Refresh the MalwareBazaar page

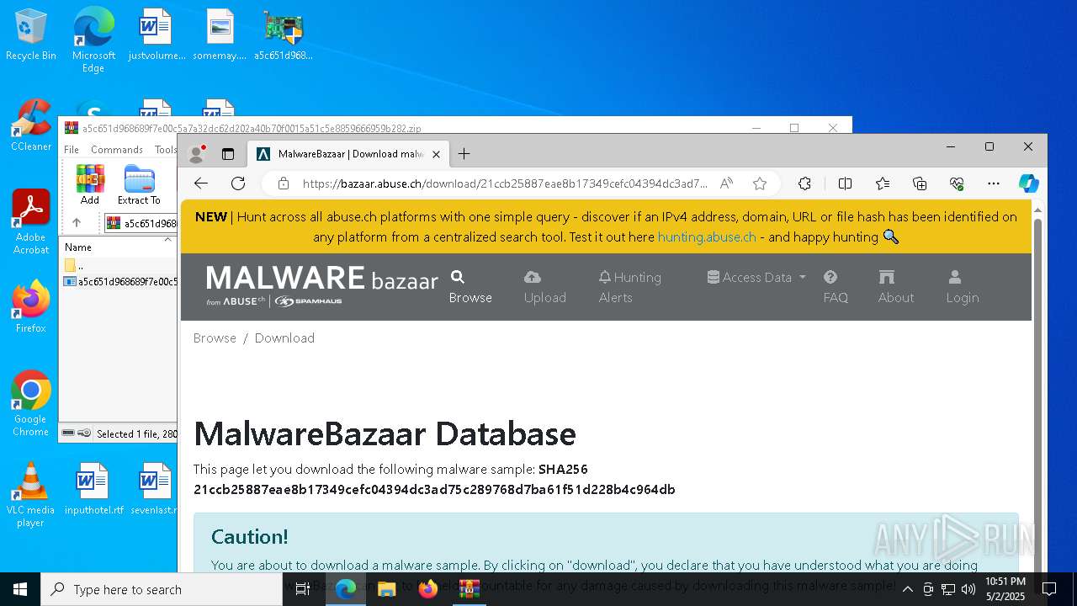238,183
